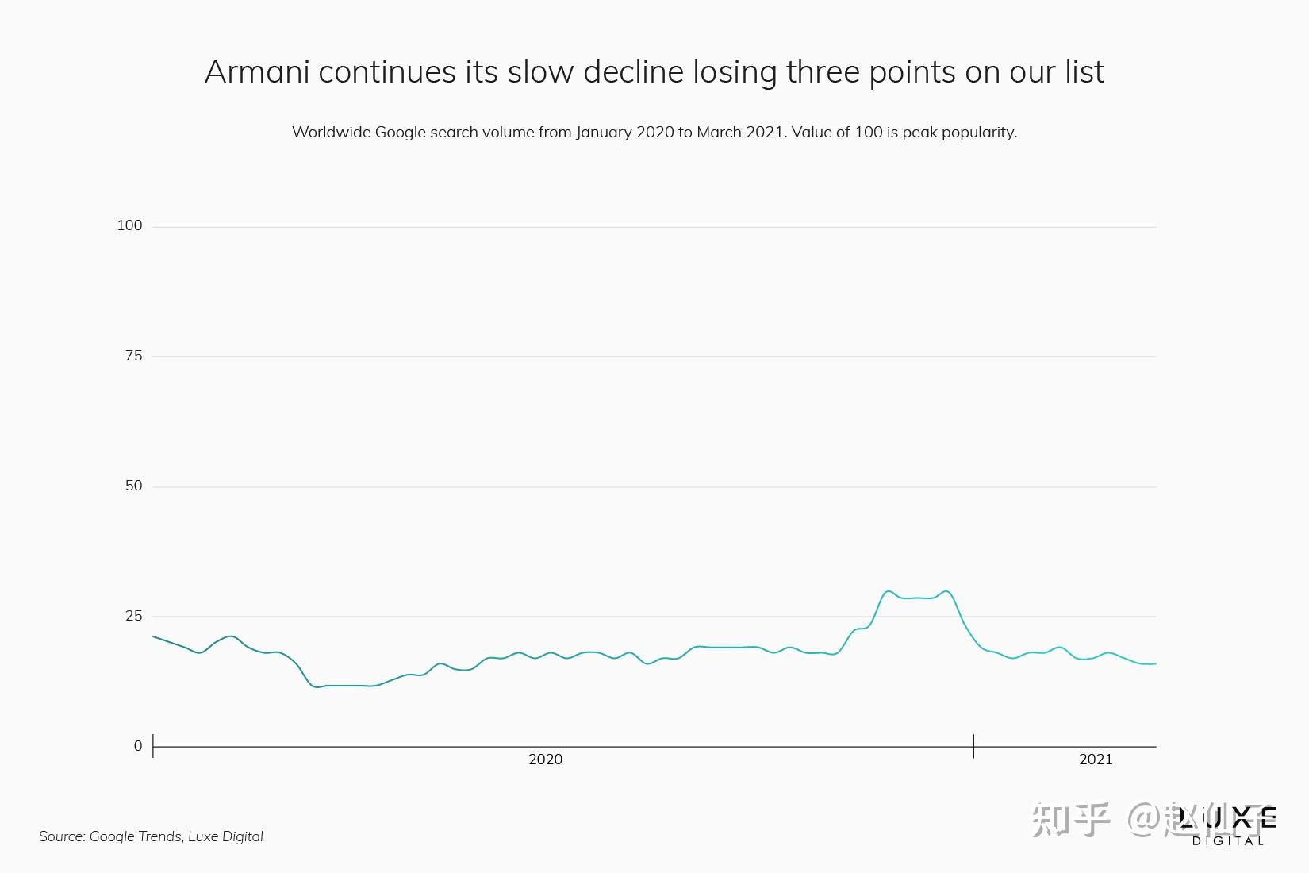This screenshot has width=1309, height=873.
Task: Click the Google search volume subtitle
Action: 654,132
